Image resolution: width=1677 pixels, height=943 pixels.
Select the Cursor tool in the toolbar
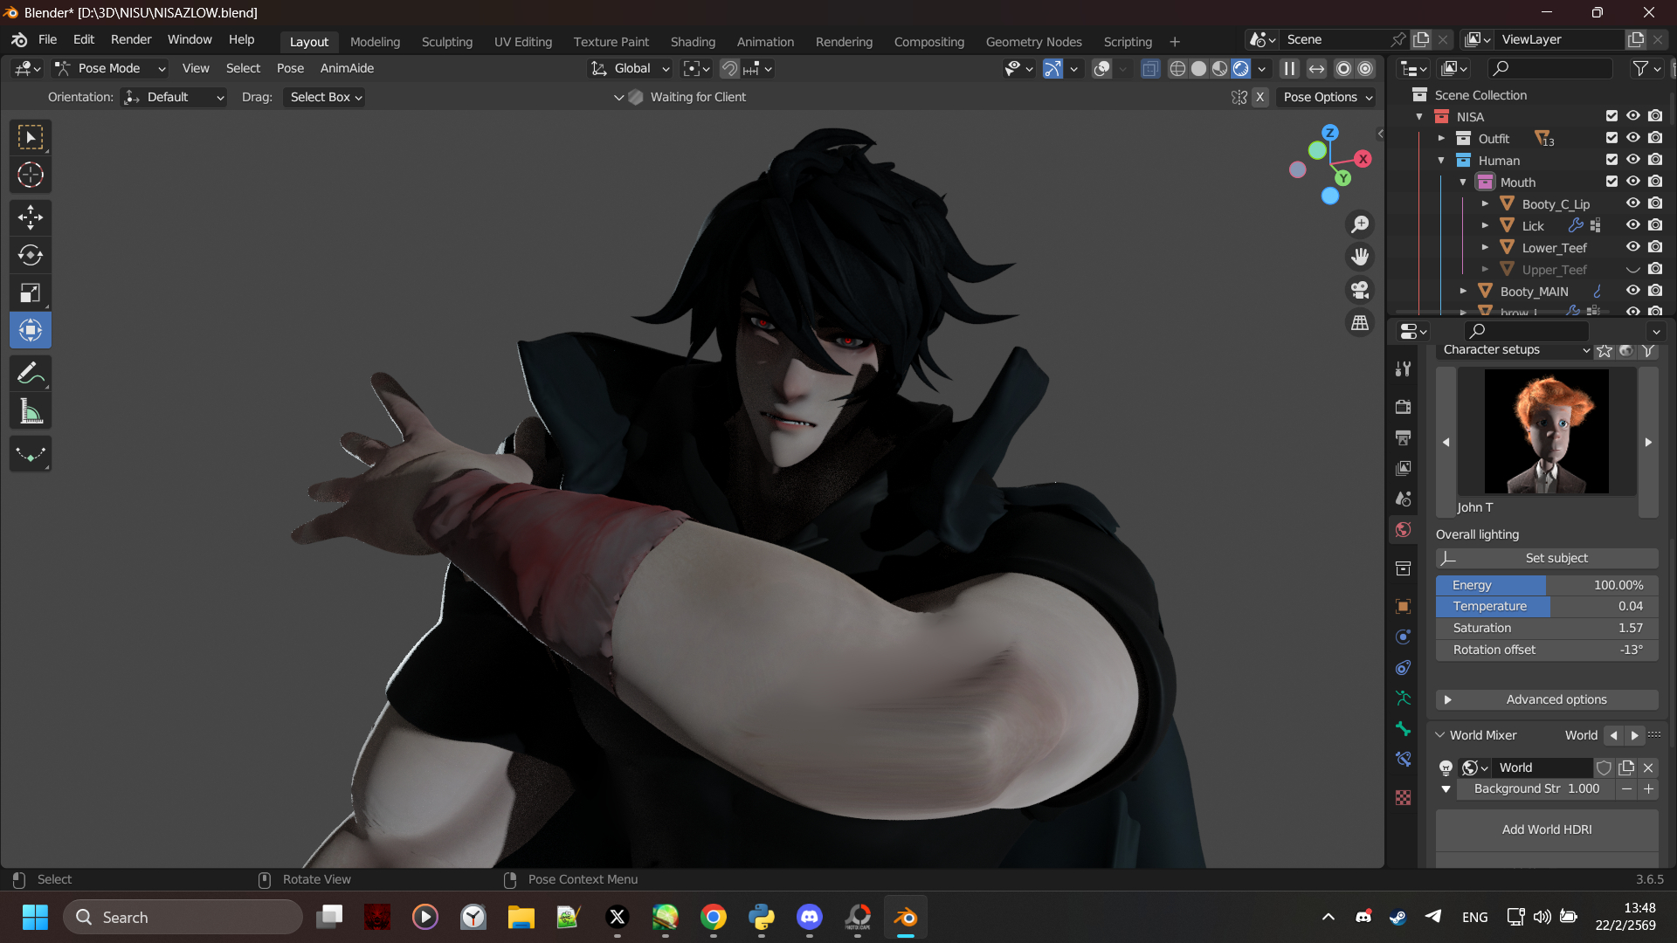point(31,176)
